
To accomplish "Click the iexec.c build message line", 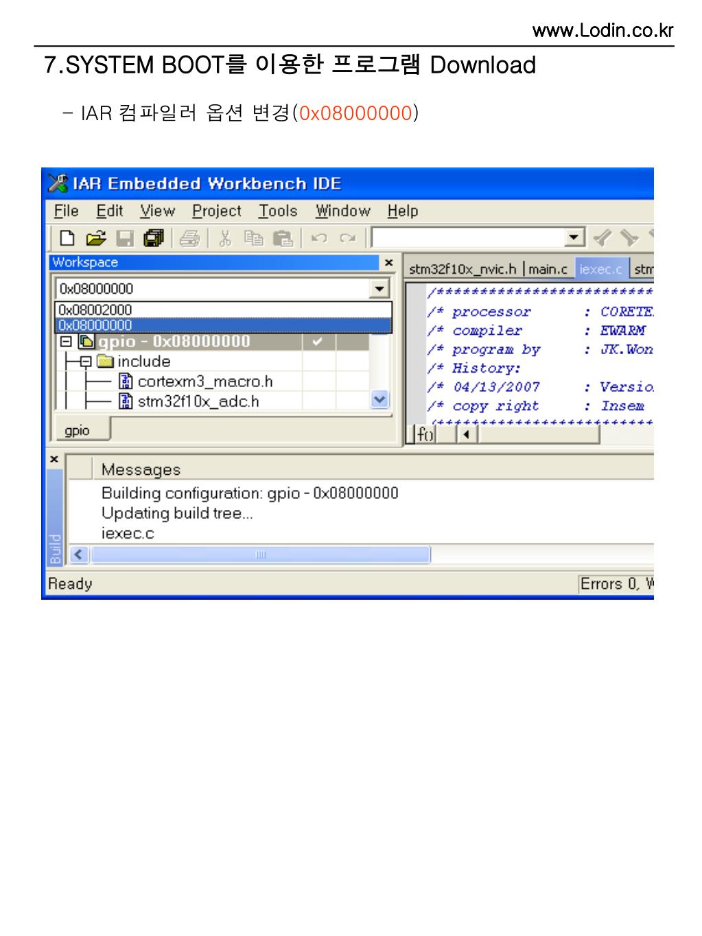I will [x=128, y=533].
